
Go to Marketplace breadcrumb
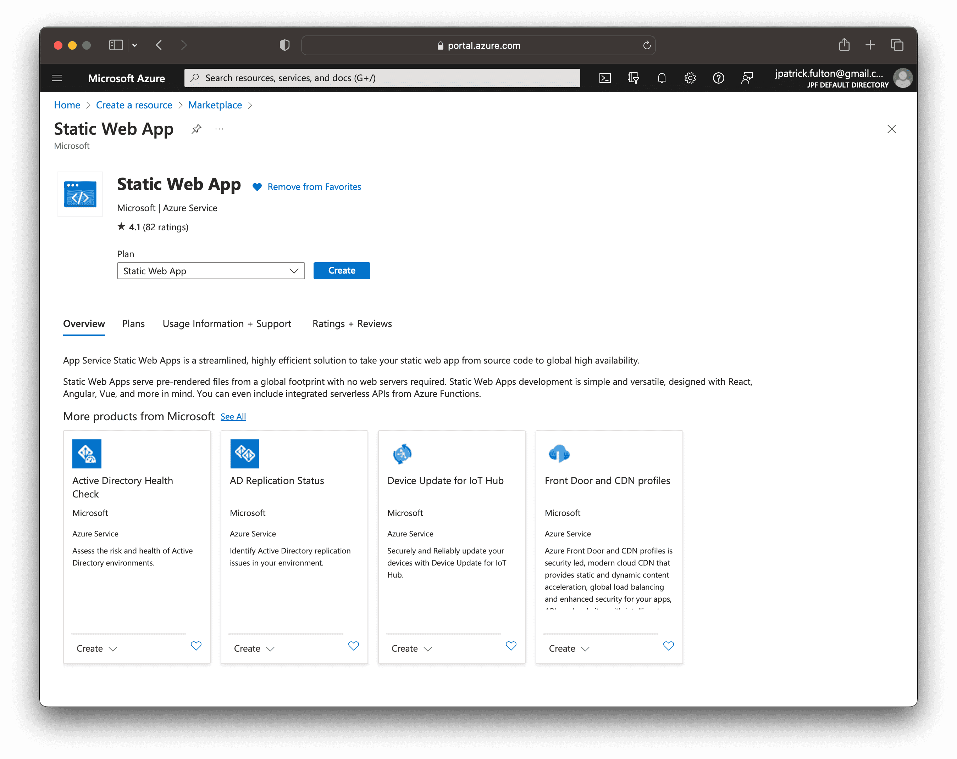pyautogui.click(x=215, y=105)
